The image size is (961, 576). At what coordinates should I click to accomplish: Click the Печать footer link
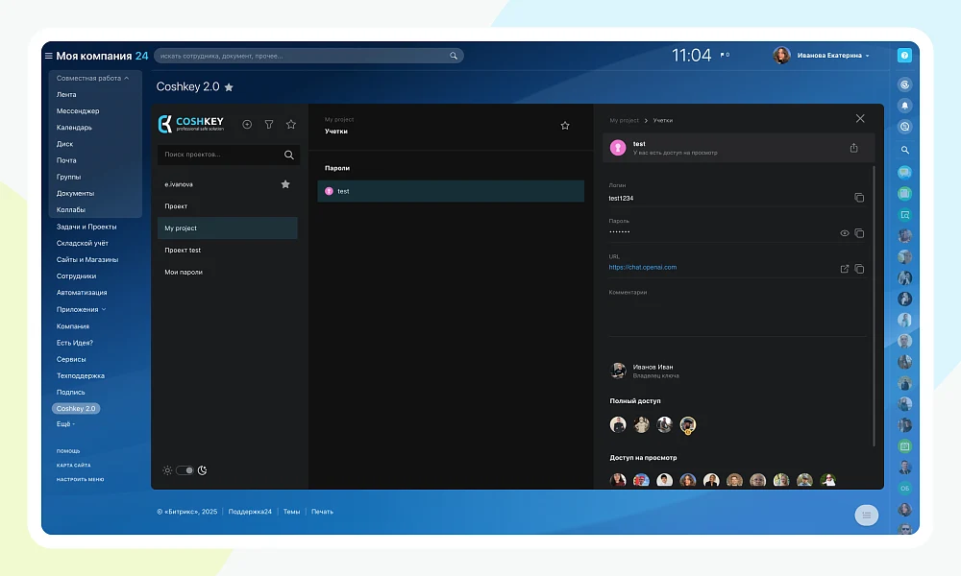(322, 512)
